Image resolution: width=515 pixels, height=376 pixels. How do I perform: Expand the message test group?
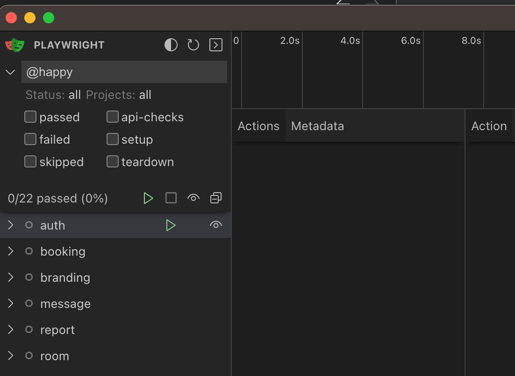10,304
